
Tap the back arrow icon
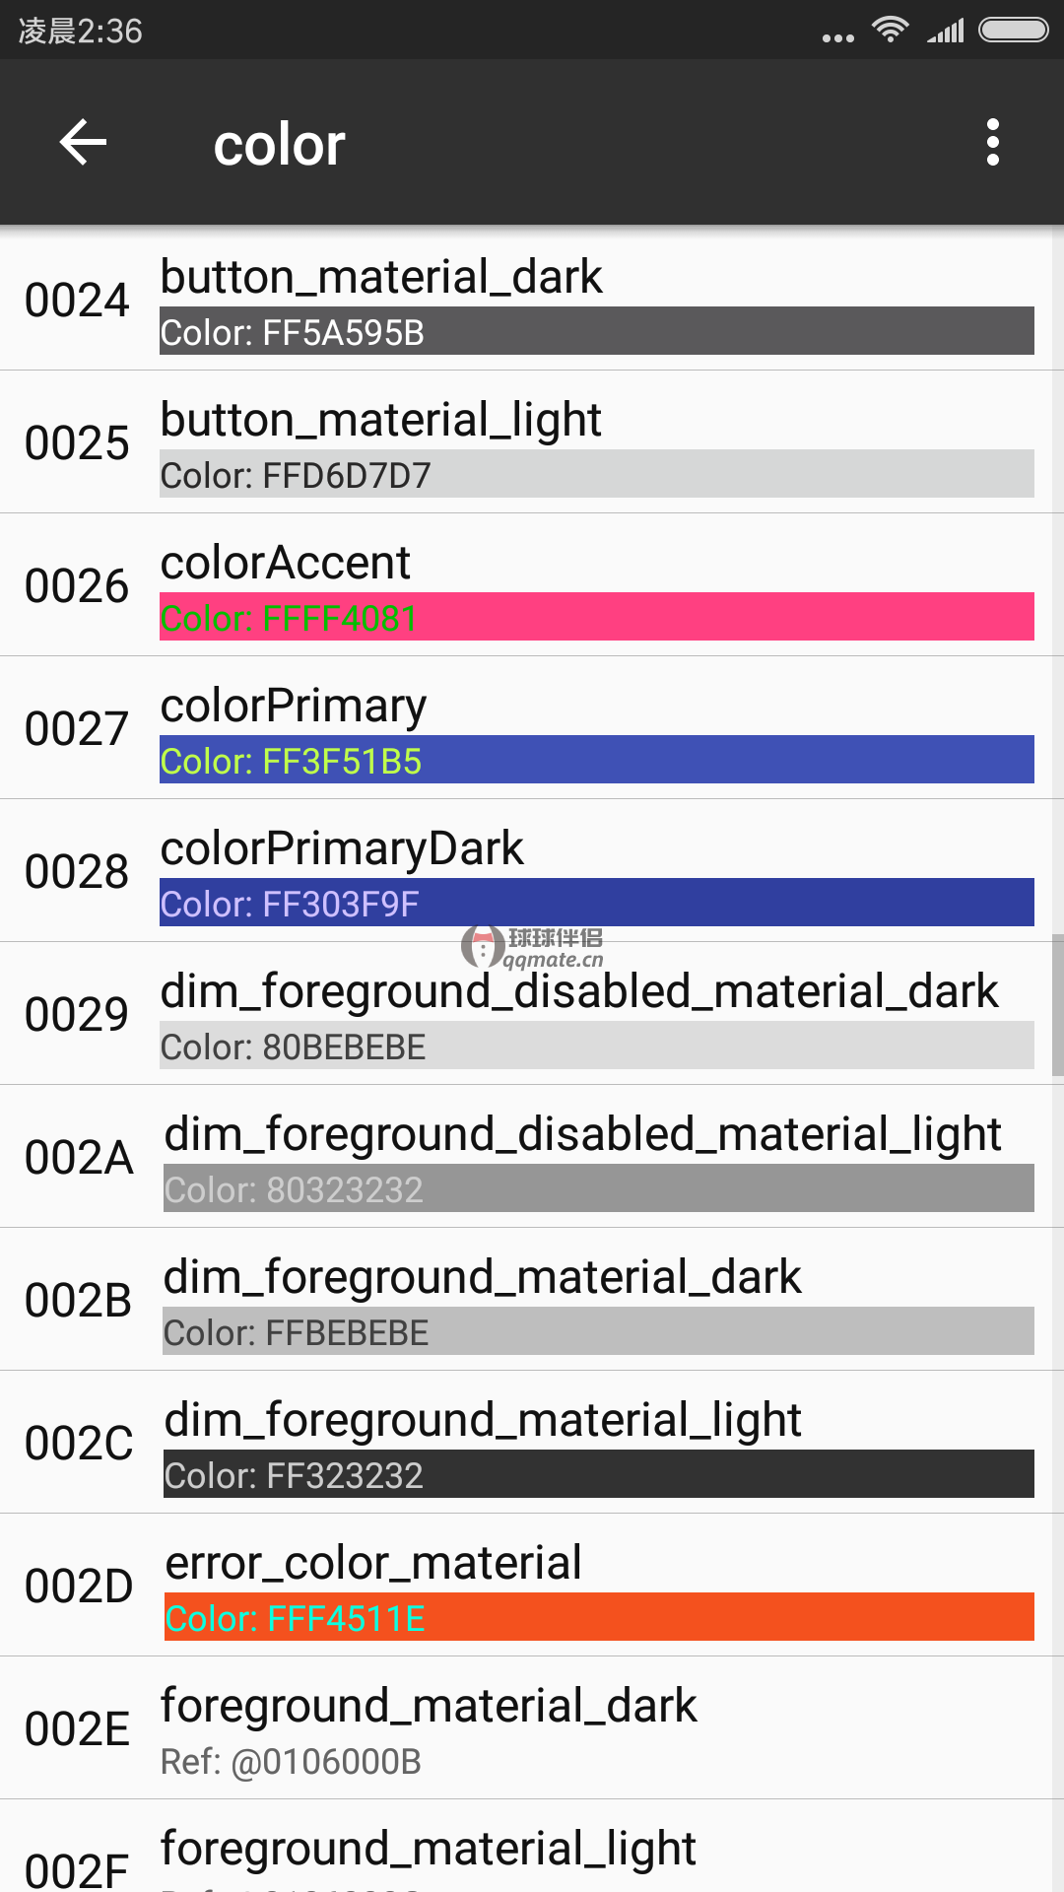pyautogui.click(x=84, y=143)
